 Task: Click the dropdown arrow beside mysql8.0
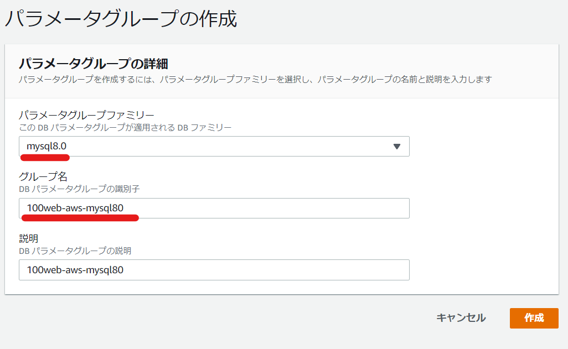tap(396, 147)
